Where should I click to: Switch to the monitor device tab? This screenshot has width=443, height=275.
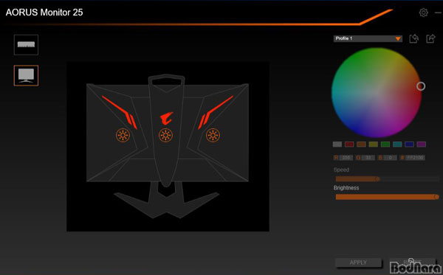[x=26, y=76]
